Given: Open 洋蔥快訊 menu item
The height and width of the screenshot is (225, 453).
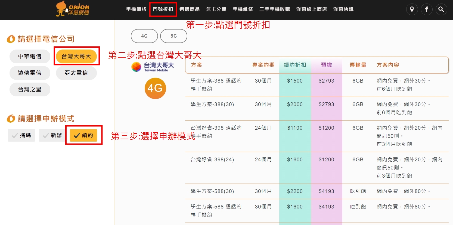Looking at the screenshot, I should click(343, 9).
